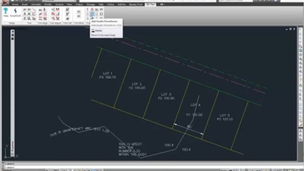304x171 pixels.
Task: Select the LOT 1 text in drawing
Action: 108,74
